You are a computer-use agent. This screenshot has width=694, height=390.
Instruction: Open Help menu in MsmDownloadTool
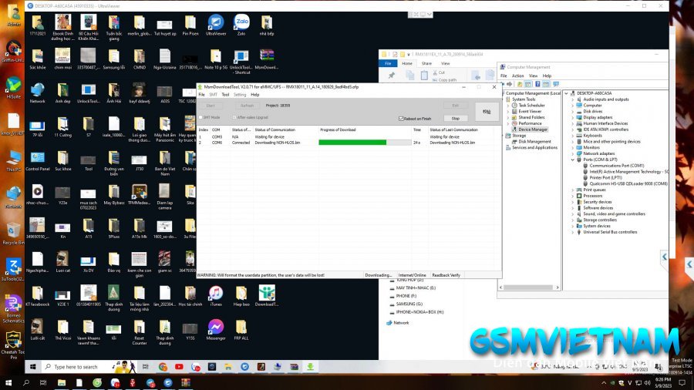click(255, 95)
